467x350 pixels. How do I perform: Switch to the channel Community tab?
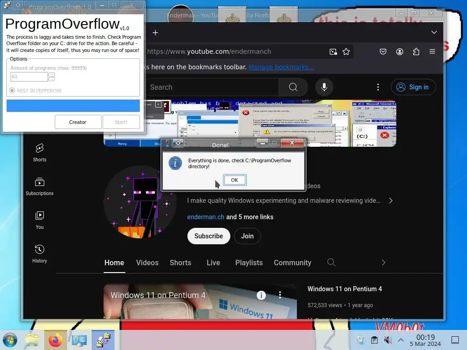click(x=292, y=263)
